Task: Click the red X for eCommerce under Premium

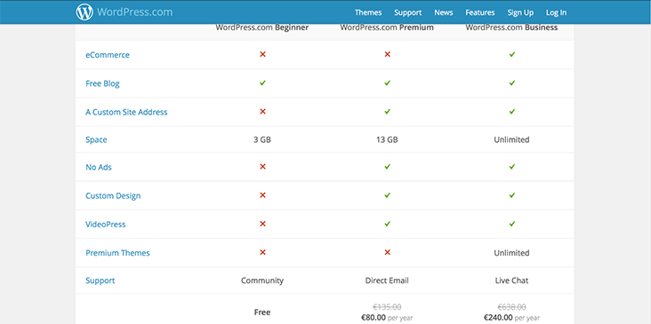Action: click(388, 54)
